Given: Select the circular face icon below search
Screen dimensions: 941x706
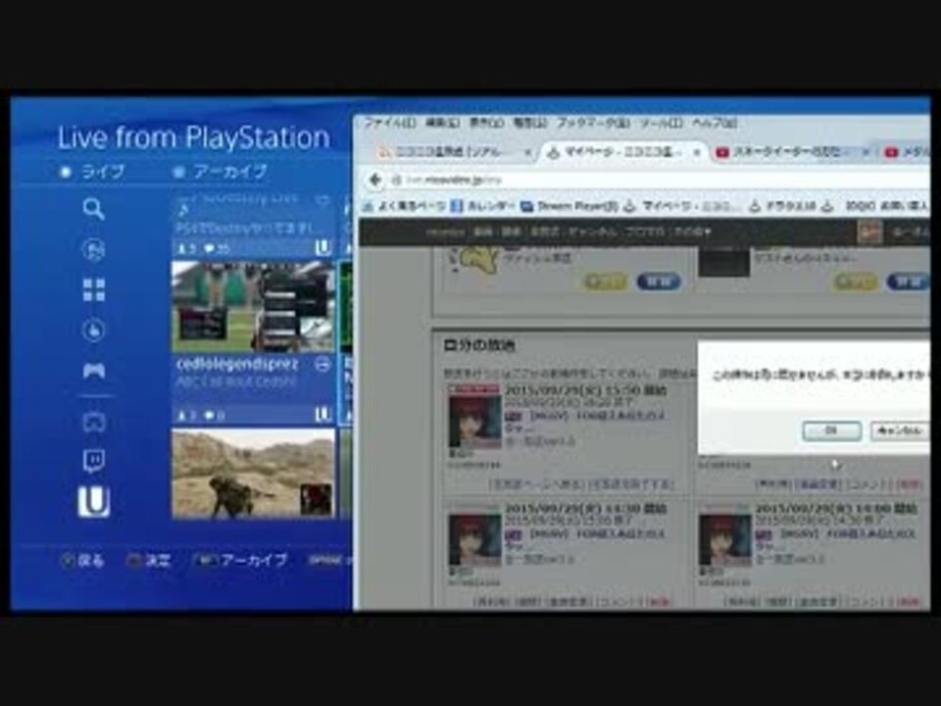Looking at the screenshot, I should tap(94, 249).
